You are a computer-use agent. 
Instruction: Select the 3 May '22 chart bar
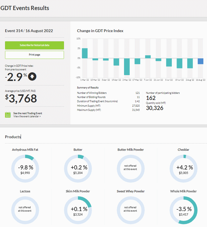tap(127, 67)
